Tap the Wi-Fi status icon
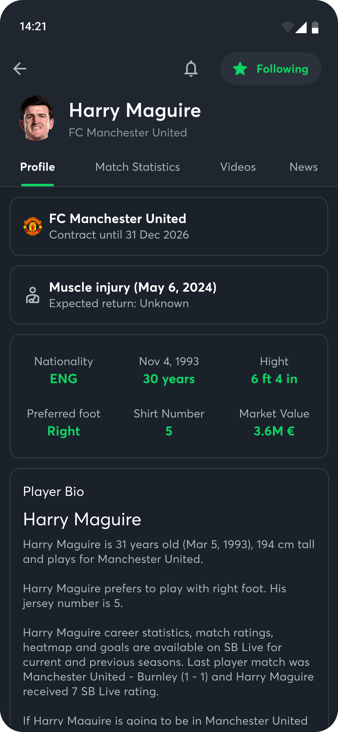This screenshot has width=338, height=732. (288, 27)
